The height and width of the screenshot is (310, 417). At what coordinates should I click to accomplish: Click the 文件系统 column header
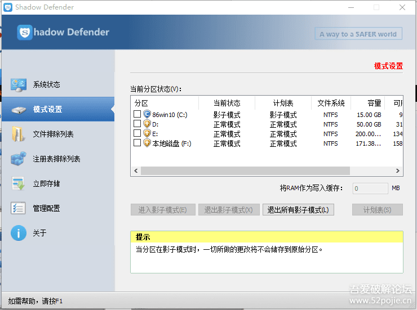331,103
